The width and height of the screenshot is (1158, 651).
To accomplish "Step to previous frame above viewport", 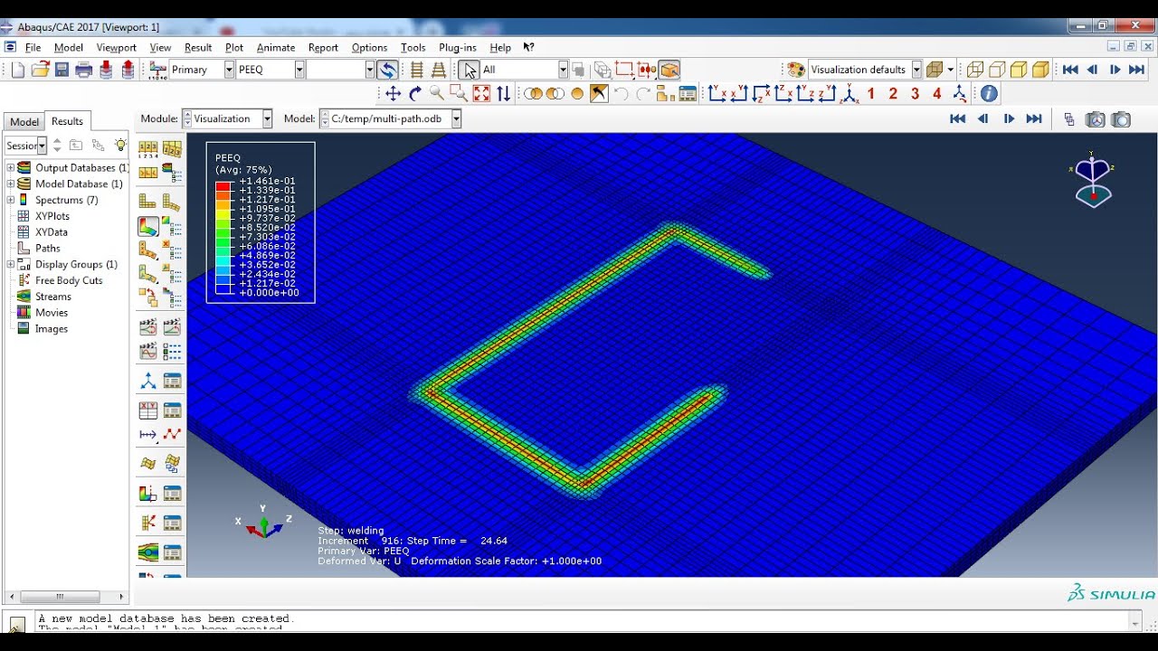I will tap(982, 118).
